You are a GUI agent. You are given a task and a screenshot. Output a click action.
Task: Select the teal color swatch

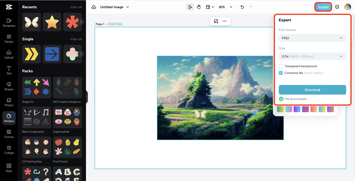pyautogui.click(x=322, y=109)
